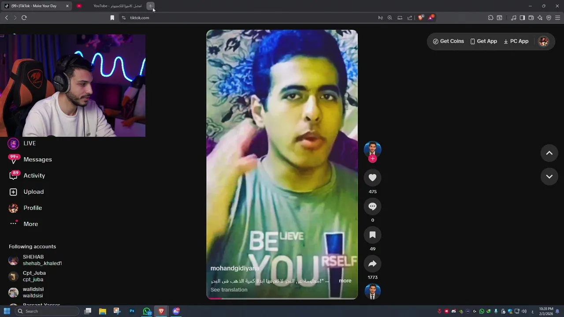Screen dimensions: 564x317
Task: Open Windows Start menu
Action: 7,311
